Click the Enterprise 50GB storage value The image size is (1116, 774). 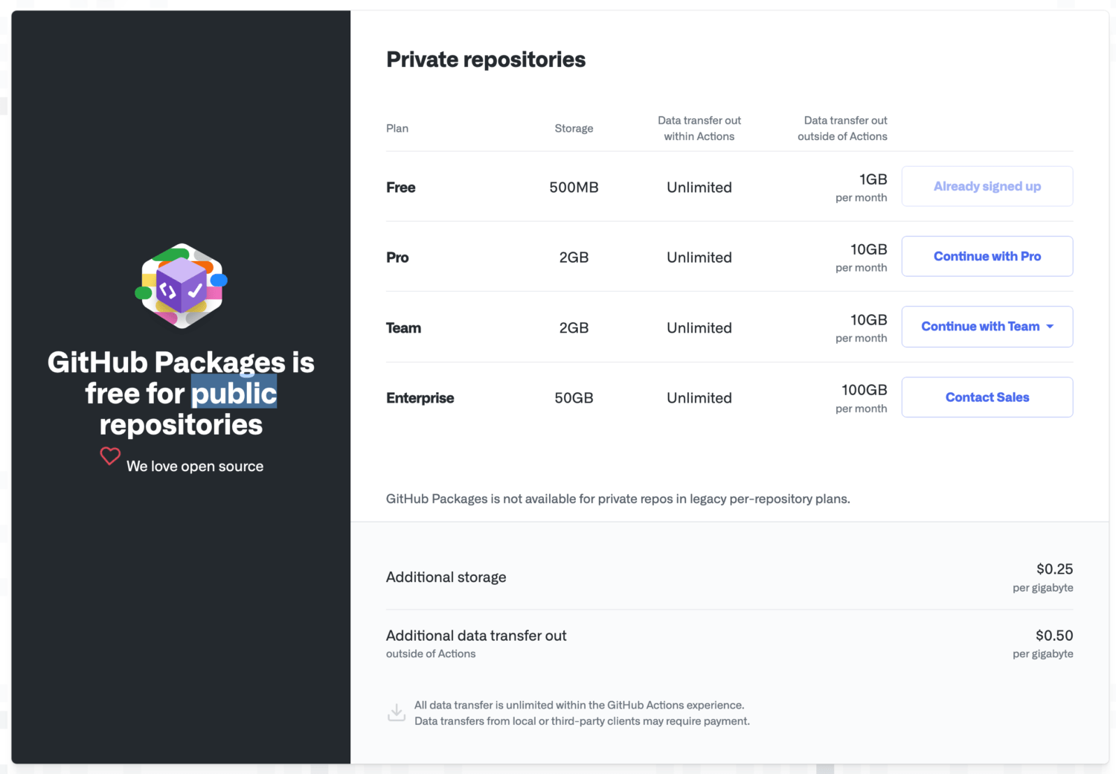tap(574, 398)
